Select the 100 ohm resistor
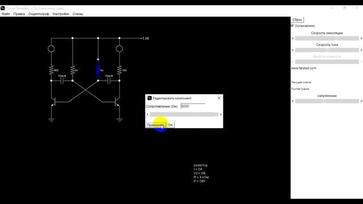This screenshot has height=204, width=363. tap(120, 70)
